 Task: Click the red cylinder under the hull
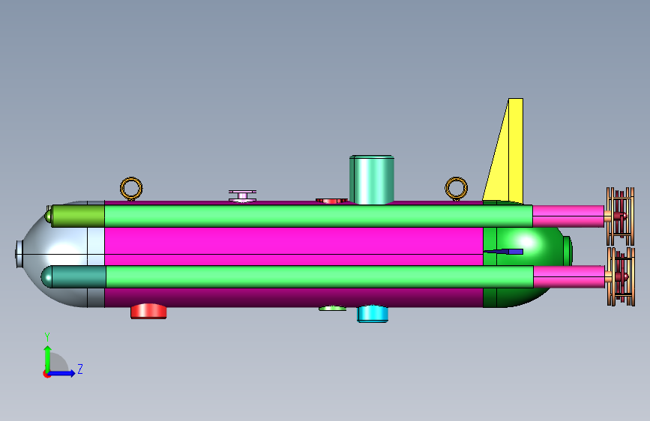(x=148, y=311)
